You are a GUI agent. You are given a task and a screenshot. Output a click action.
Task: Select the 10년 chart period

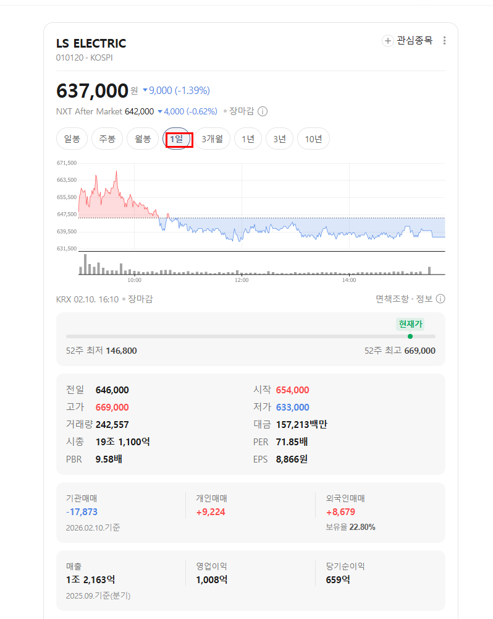[314, 139]
